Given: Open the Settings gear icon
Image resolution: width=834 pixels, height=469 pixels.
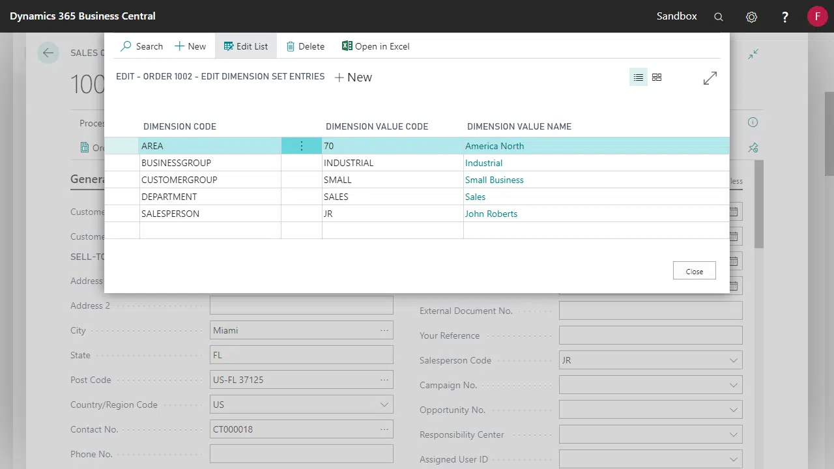Looking at the screenshot, I should coord(751,17).
